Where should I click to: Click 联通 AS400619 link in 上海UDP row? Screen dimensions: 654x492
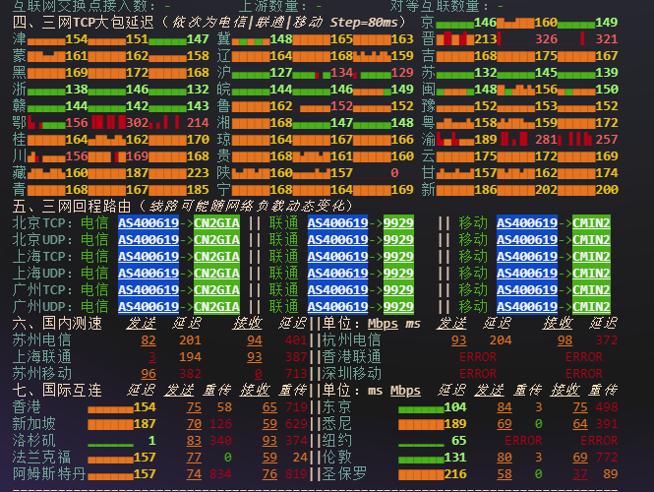pos(337,274)
